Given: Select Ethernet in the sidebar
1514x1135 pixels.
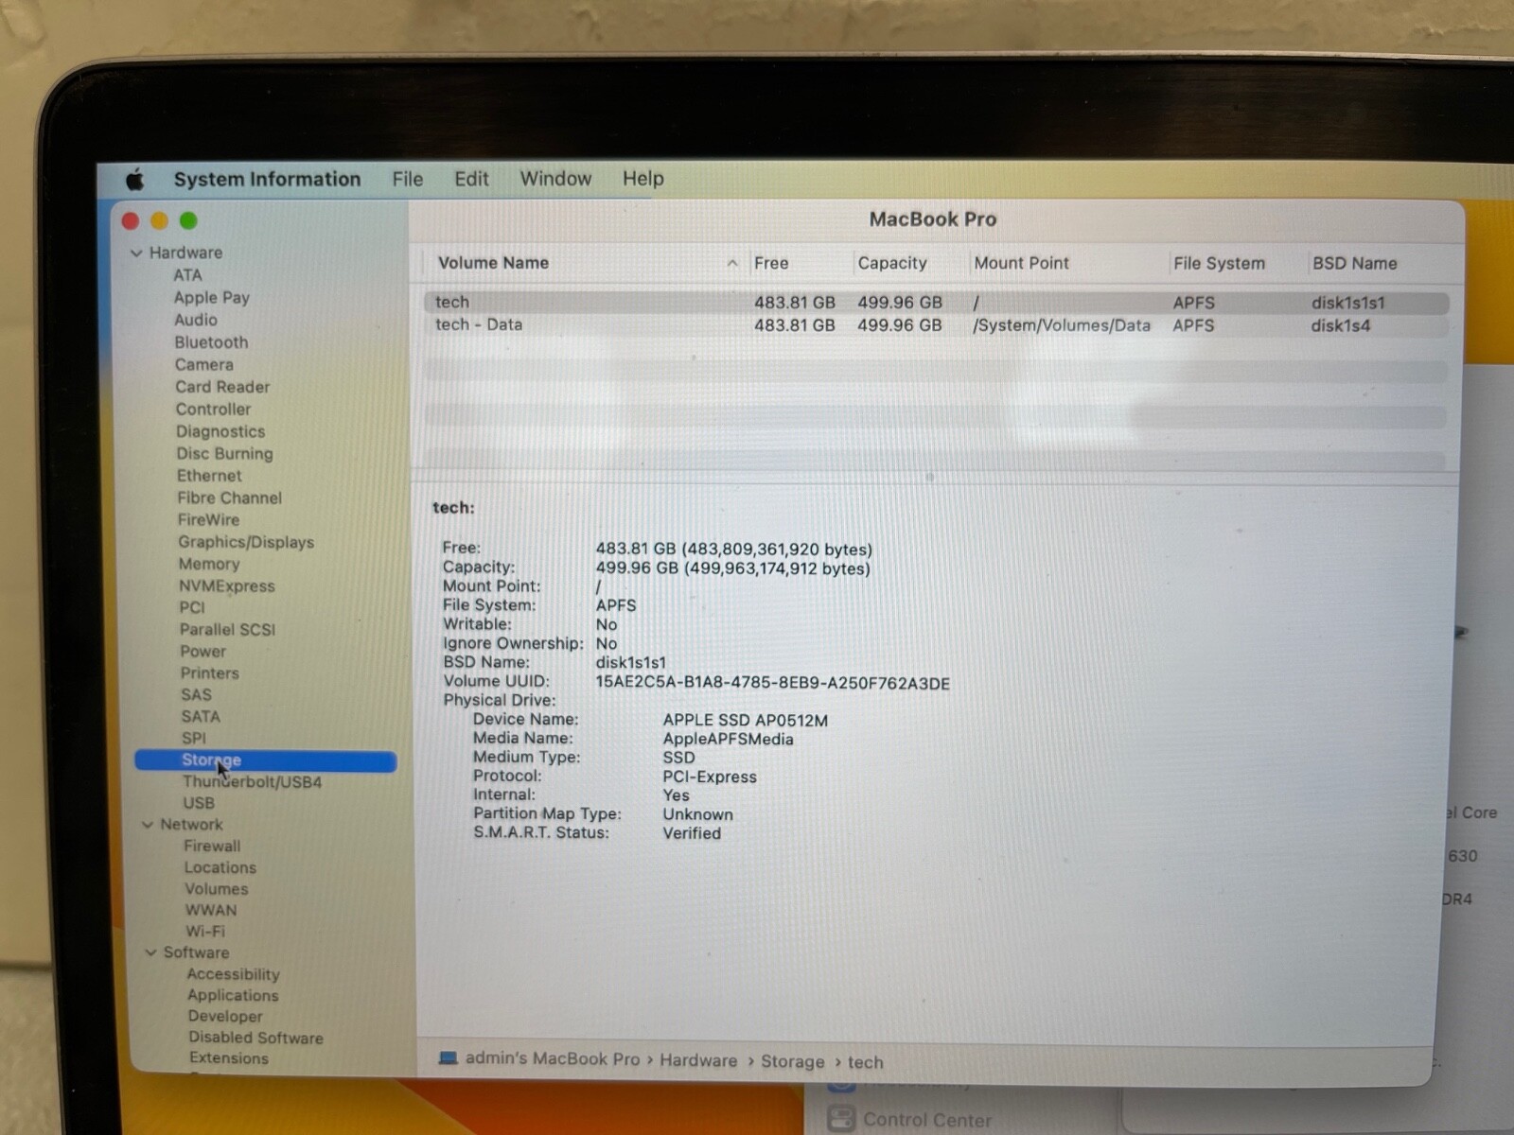Looking at the screenshot, I should pyautogui.click(x=209, y=476).
